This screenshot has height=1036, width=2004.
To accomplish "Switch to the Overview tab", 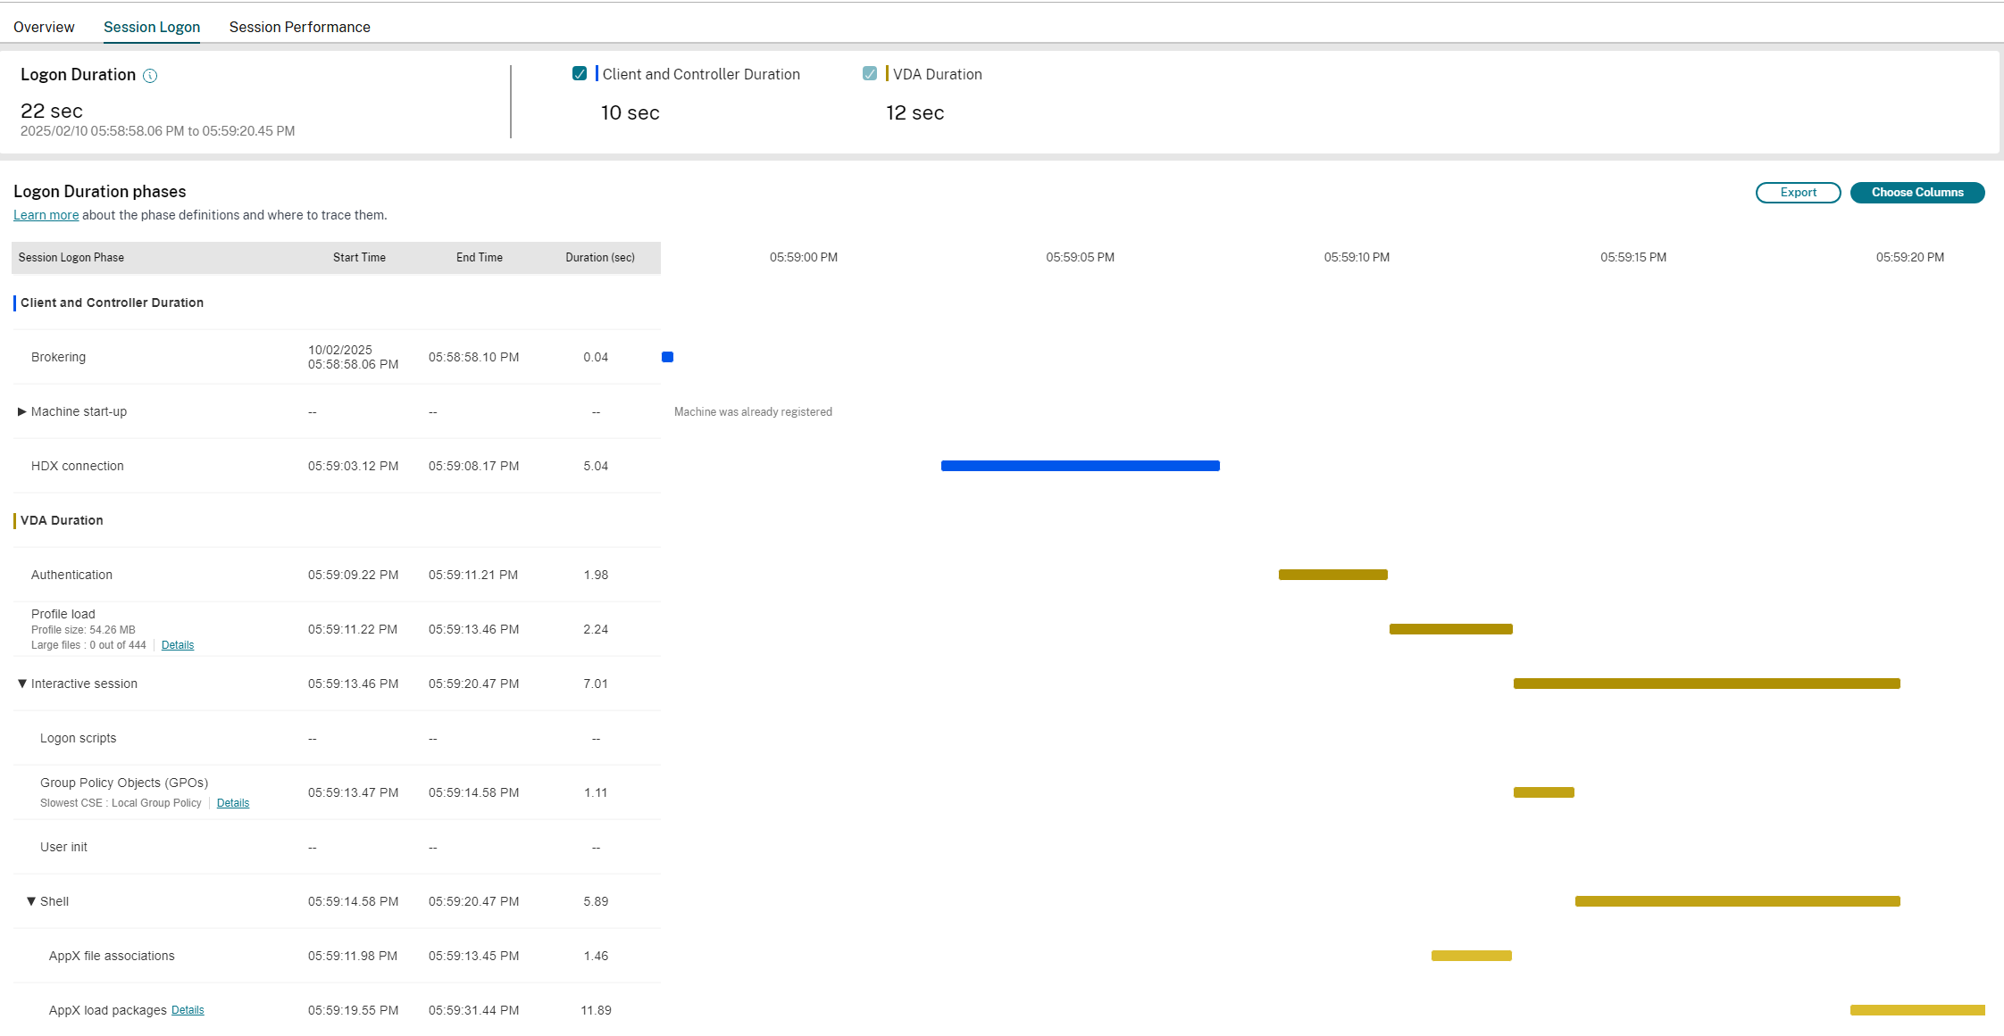I will tap(44, 27).
